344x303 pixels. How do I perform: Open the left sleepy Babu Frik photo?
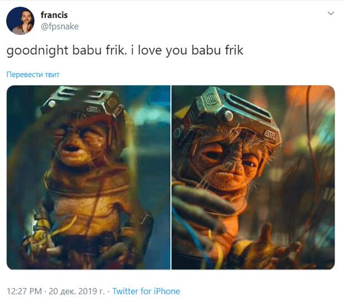click(88, 177)
